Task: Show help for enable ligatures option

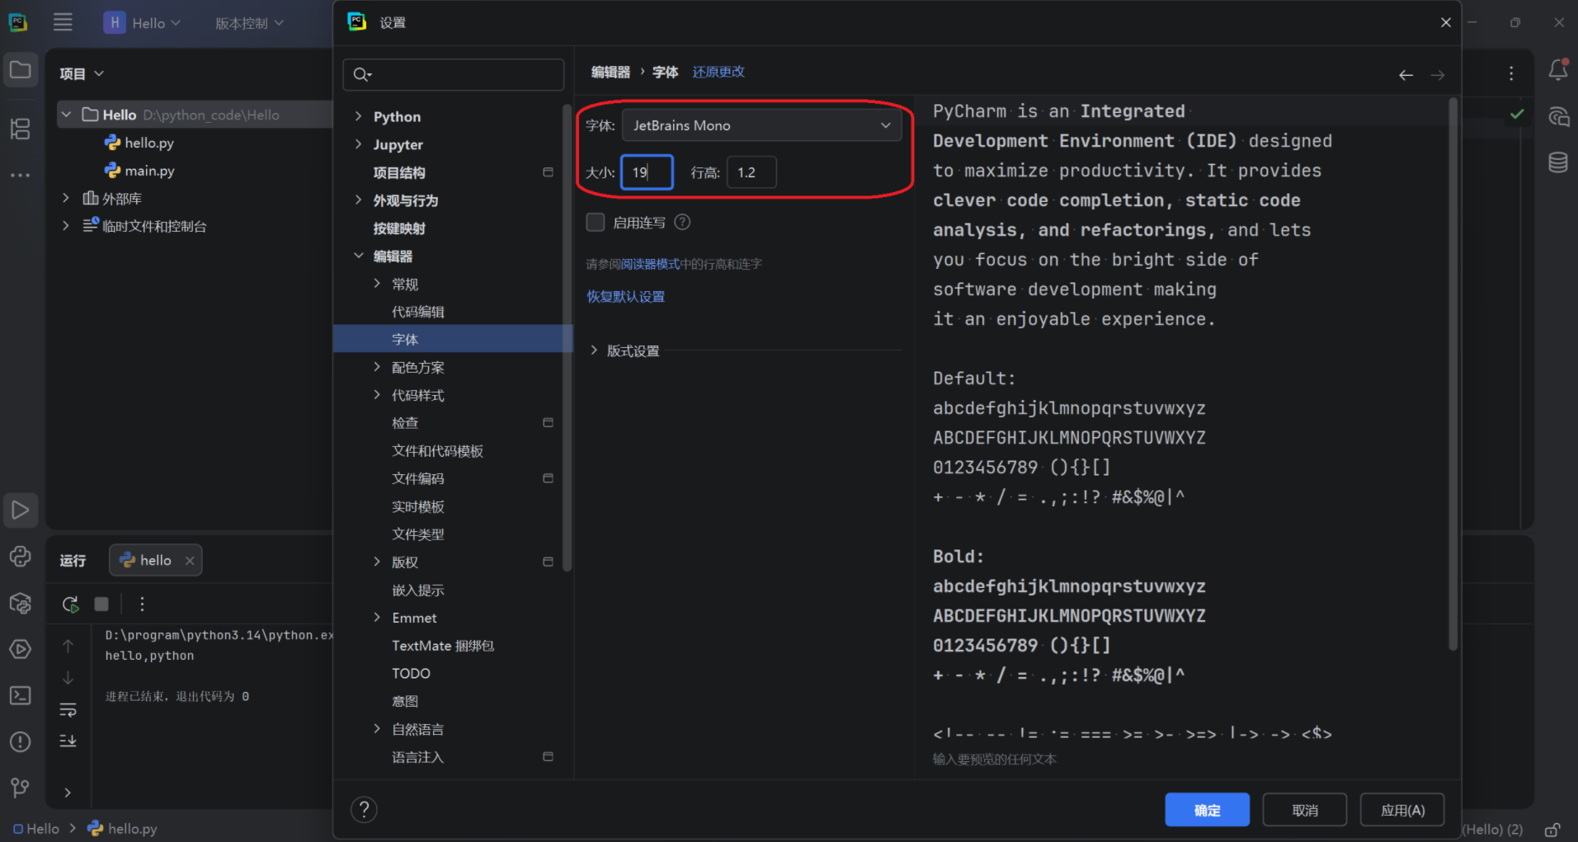Action: tap(682, 222)
